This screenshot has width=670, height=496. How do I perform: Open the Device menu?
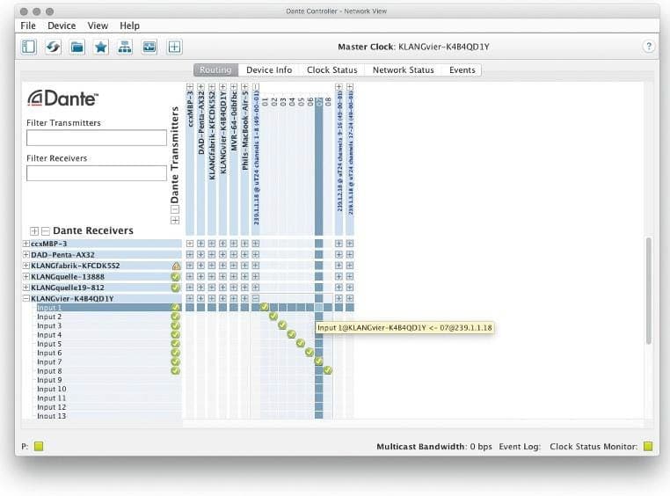[62, 26]
